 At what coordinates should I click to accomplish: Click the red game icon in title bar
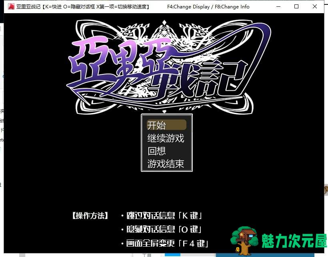[11, 6]
